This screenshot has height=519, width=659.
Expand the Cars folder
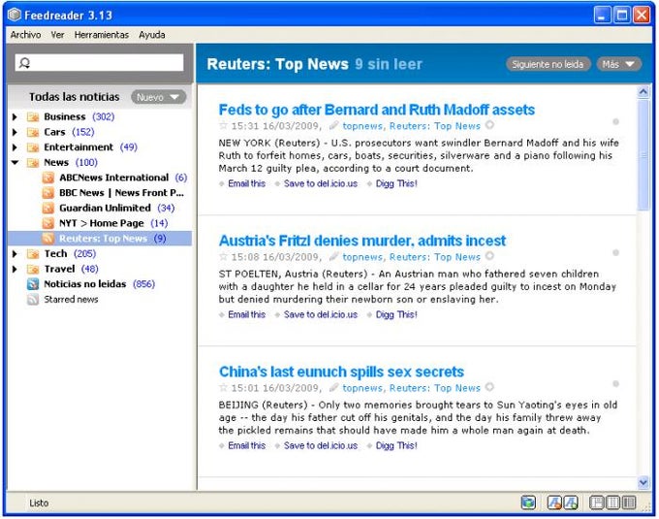click(15, 132)
